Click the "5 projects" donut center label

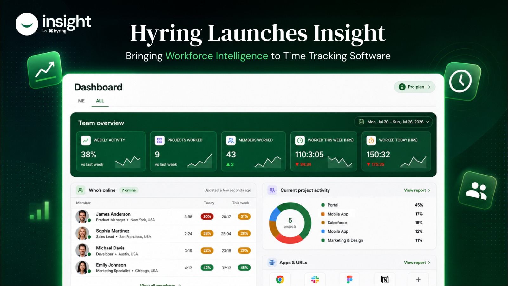point(290,223)
